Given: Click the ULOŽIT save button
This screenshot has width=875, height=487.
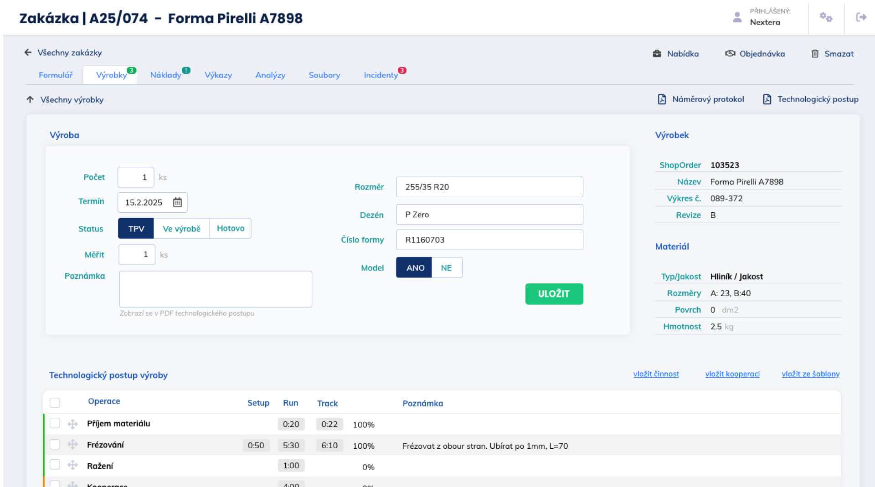Looking at the screenshot, I should pos(554,294).
